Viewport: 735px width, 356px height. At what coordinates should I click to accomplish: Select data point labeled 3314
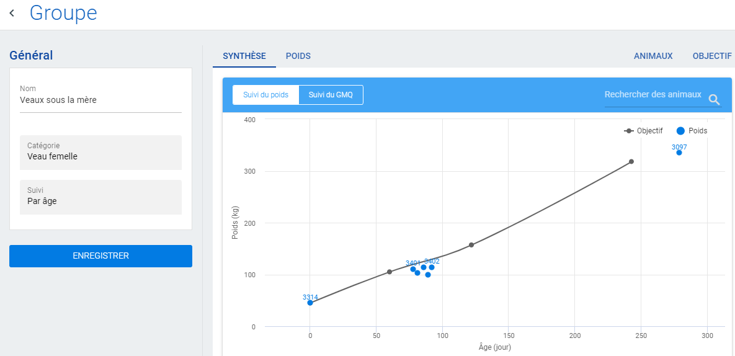[x=310, y=303]
